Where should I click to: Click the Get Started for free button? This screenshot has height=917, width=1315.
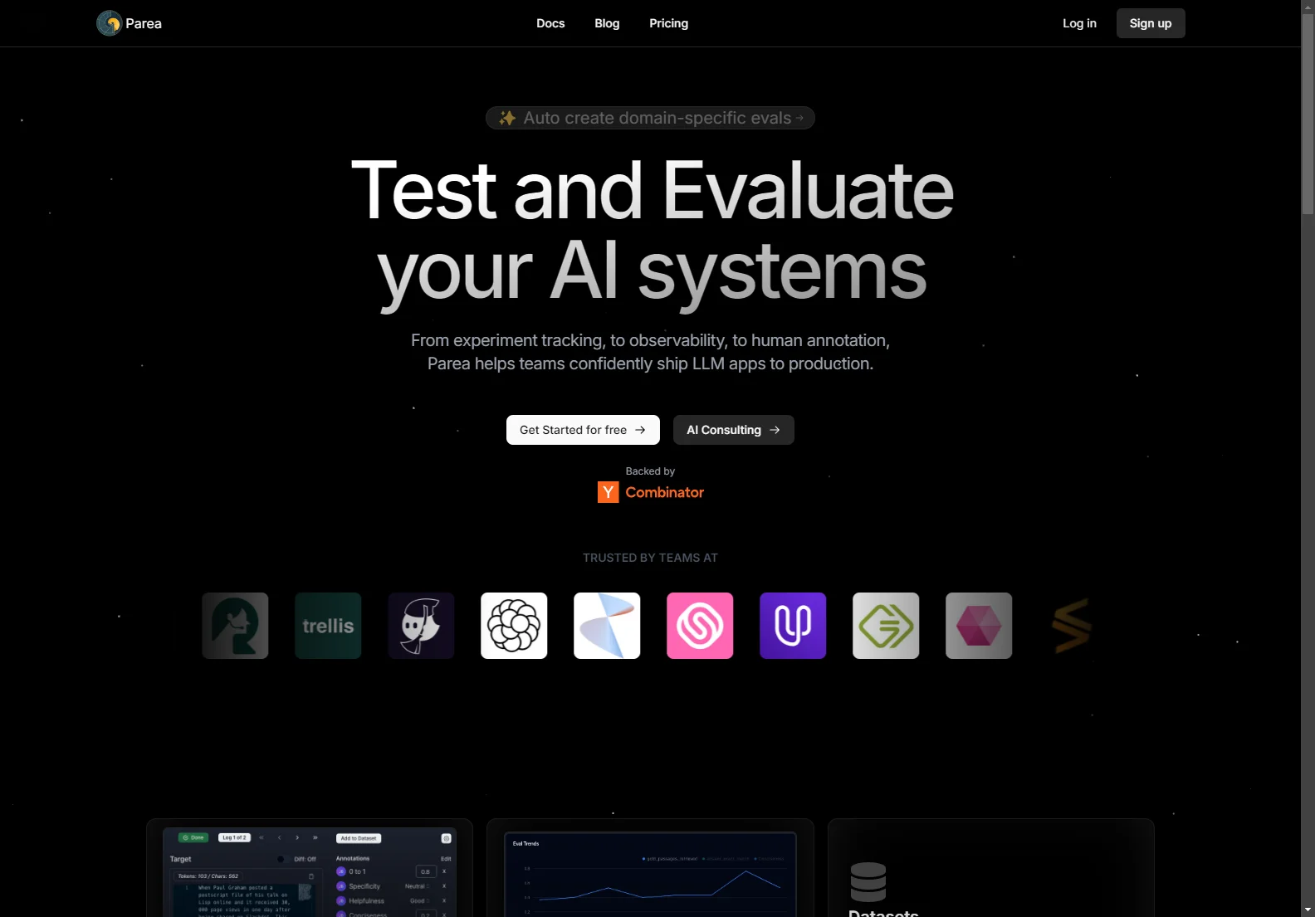583,430
